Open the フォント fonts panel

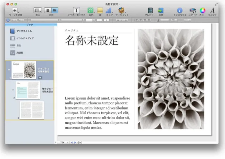pos(212,10)
